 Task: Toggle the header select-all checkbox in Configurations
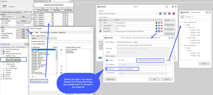(x=100, y=20)
